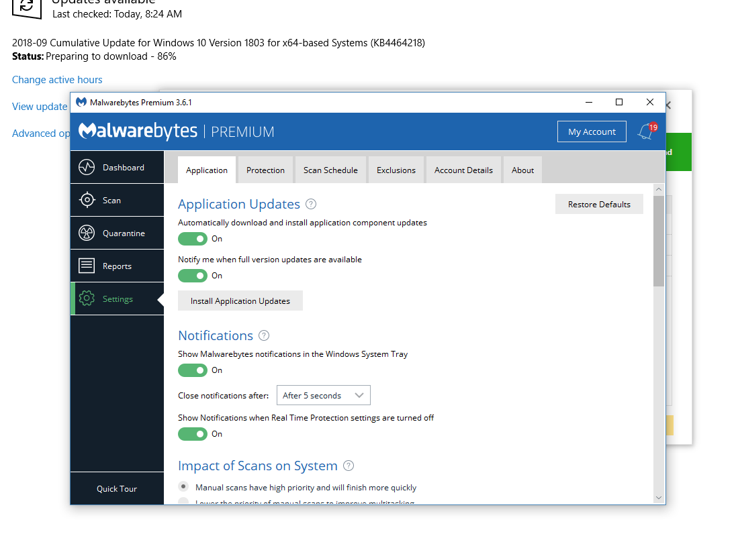This screenshot has width=736, height=538.
Task: Click Change active hours link in Windows Update
Action: tap(57, 80)
